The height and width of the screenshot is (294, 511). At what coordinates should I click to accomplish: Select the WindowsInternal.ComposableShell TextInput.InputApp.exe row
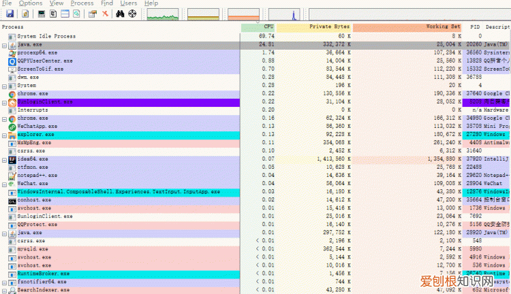pyautogui.click(x=255, y=193)
